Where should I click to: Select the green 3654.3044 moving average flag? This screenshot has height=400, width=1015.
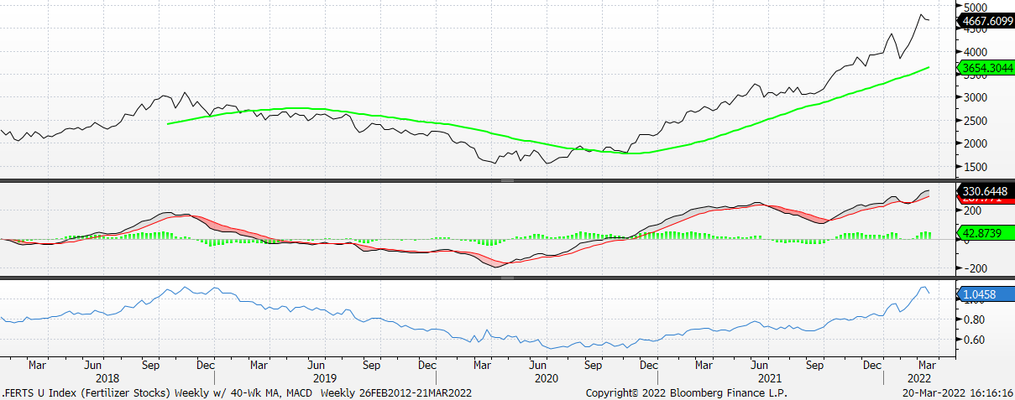(986, 69)
